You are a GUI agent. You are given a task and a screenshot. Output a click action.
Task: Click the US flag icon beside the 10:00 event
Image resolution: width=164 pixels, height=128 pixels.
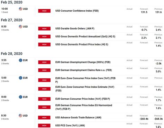click(x=20, y=9)
